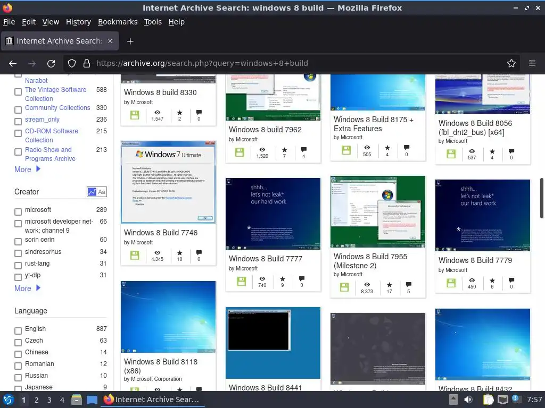
Task: Expand More creators list
Action: (x=28, y=288)
